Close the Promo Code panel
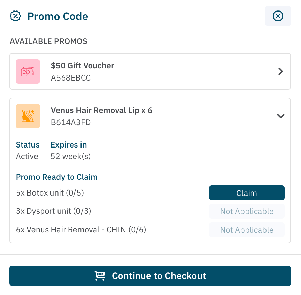The width and height of the screenshot is (301, 295). pyautogui.click(x=278, y=16)
